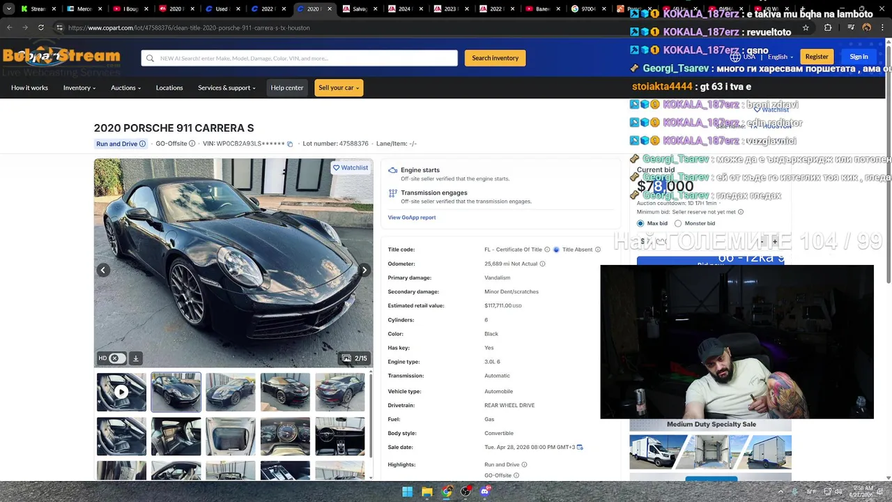Expand Auctions menu
892x502 pixels.
(x=126, y=88)
